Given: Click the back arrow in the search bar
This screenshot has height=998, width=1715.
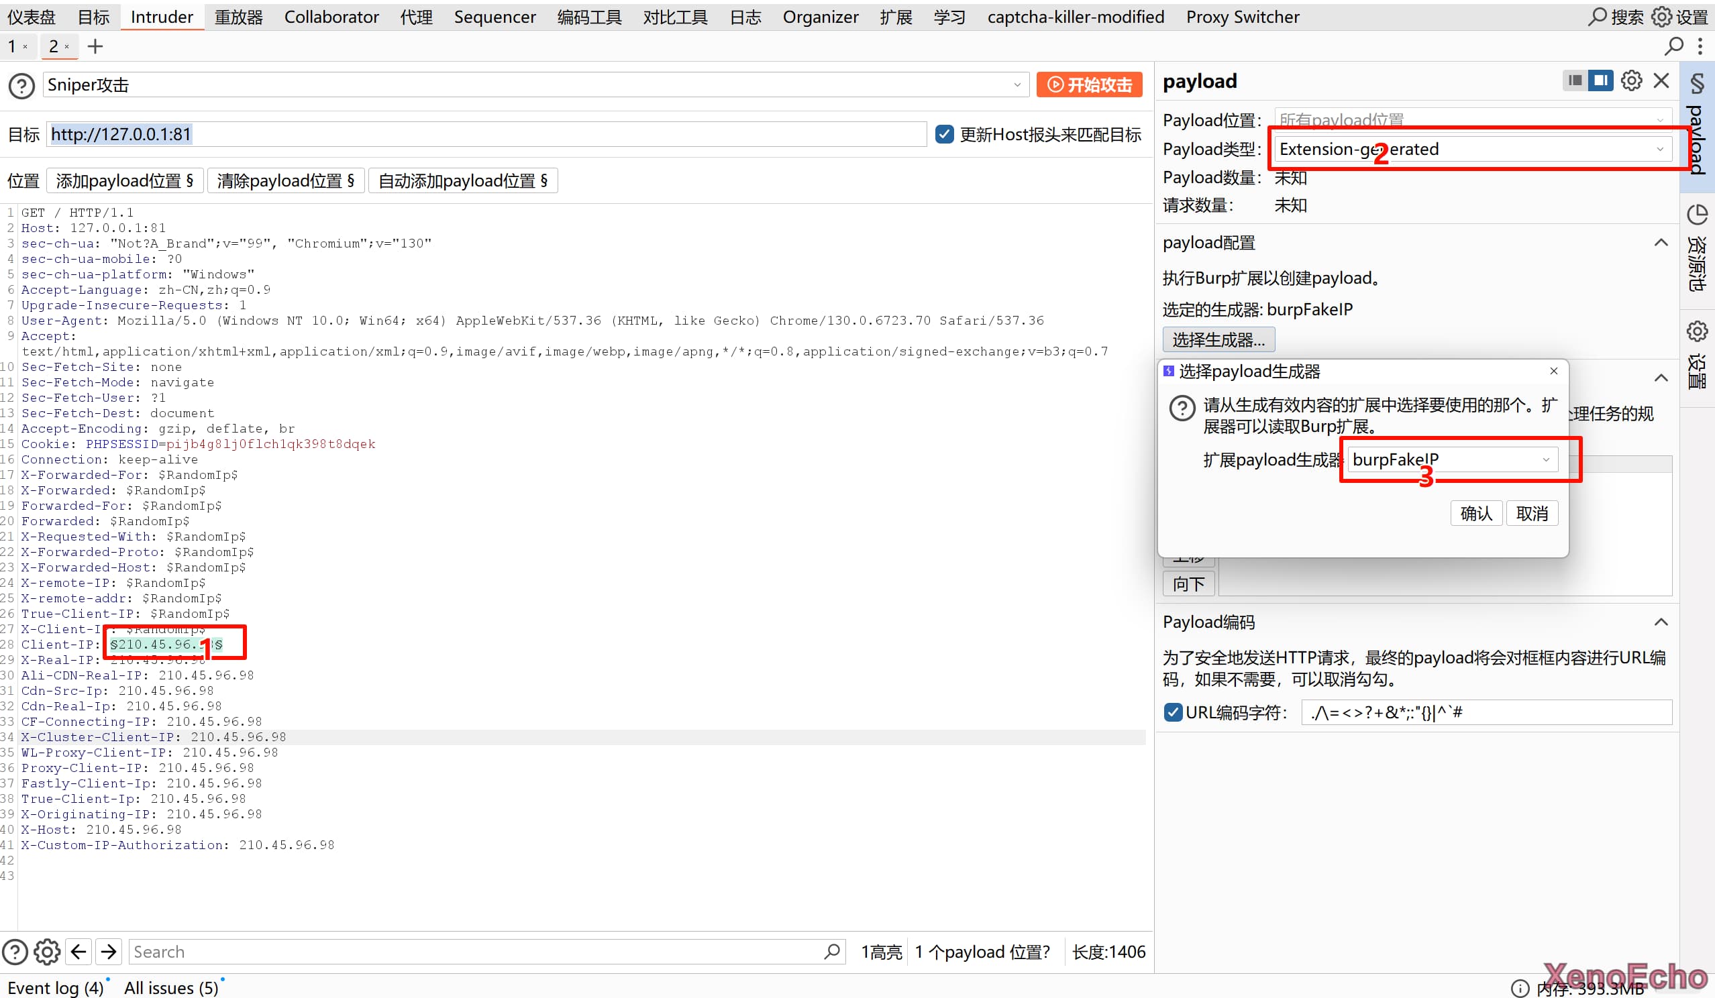Looking at the screenshot, I should (x=79, y=951).
